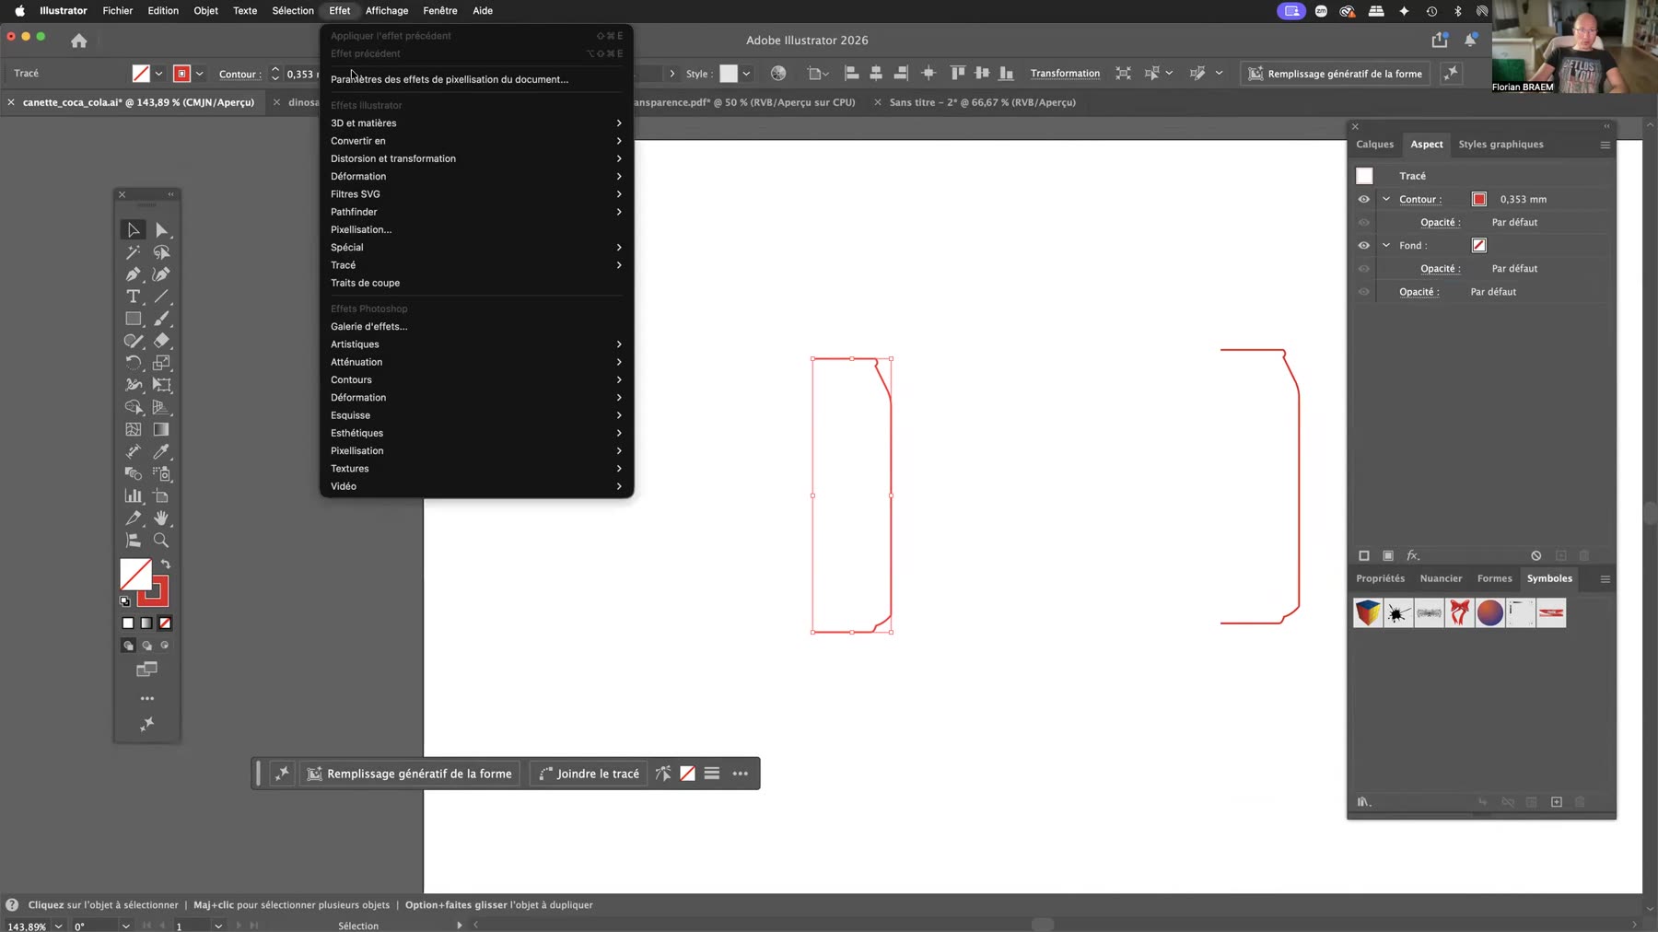Image resolution: width=1658 pixels, height=932 pixels.
Task: Select the Rotate tool
Action: 134,363
